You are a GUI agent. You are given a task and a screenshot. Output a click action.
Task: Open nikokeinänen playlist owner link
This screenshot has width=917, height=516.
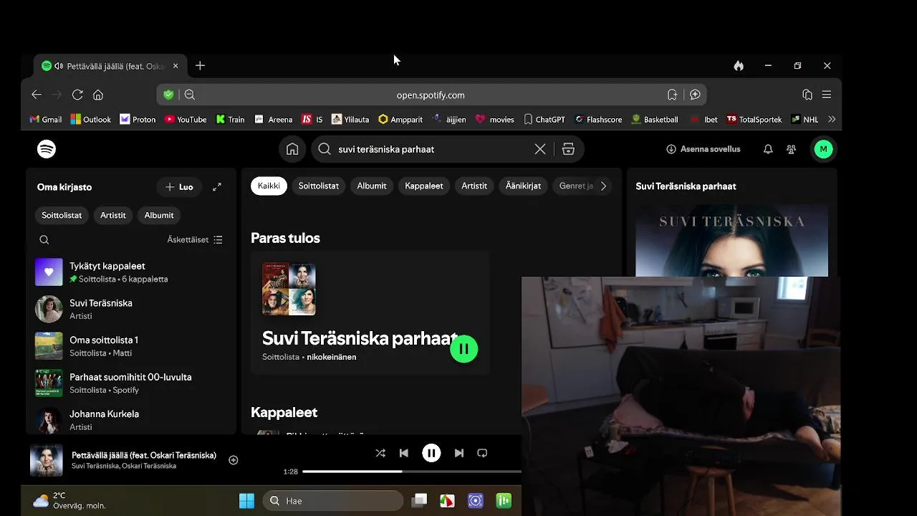[x=332, y=357]
